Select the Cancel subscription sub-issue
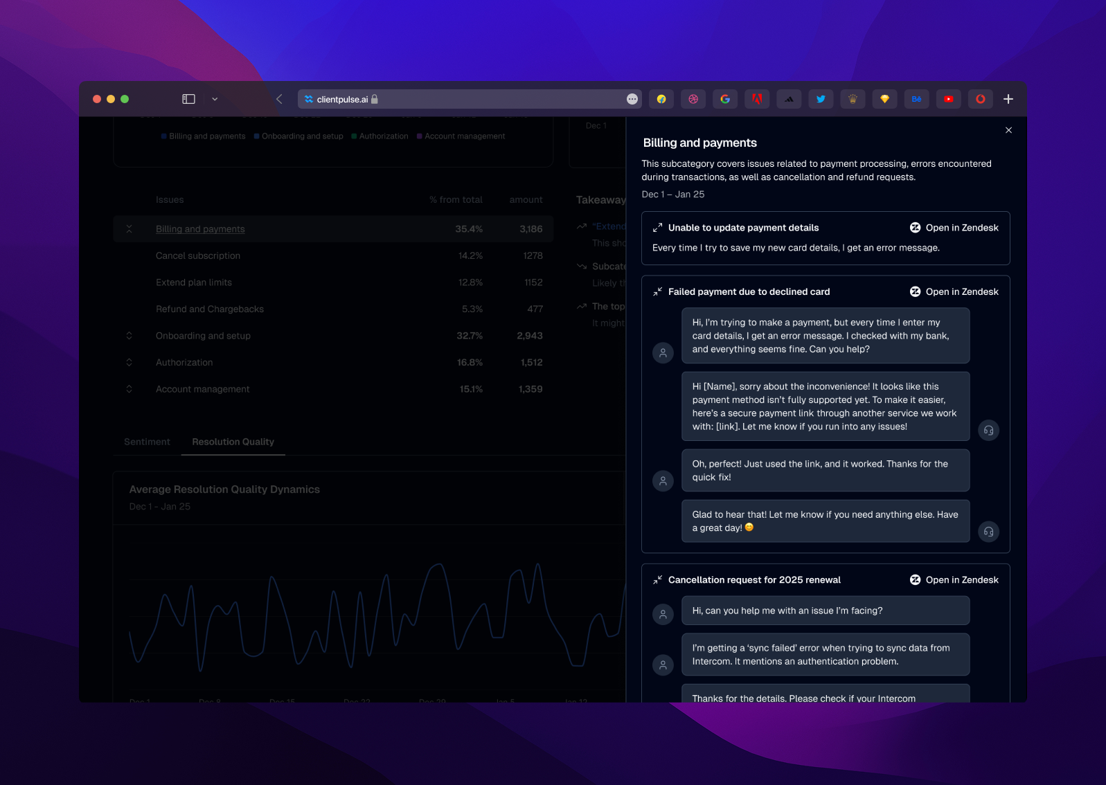 [198, 256]
